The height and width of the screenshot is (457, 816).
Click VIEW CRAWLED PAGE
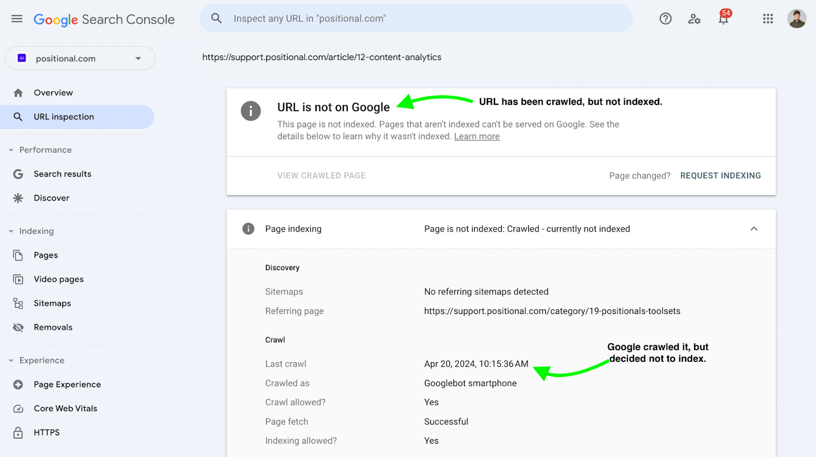click(x=321, y=176)
